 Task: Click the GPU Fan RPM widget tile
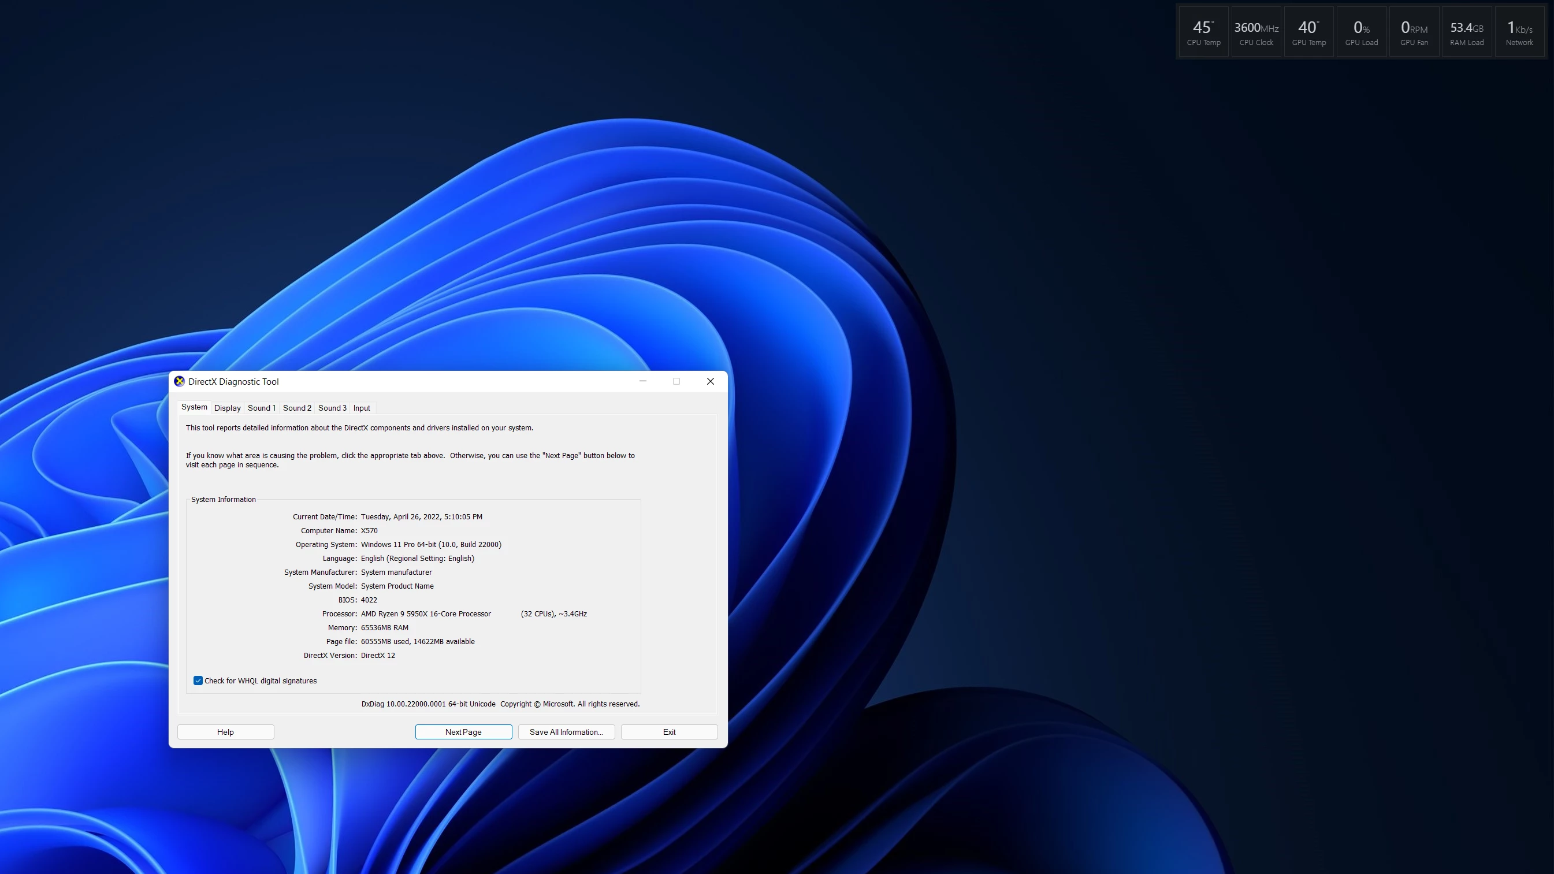tap(1414, 32)
